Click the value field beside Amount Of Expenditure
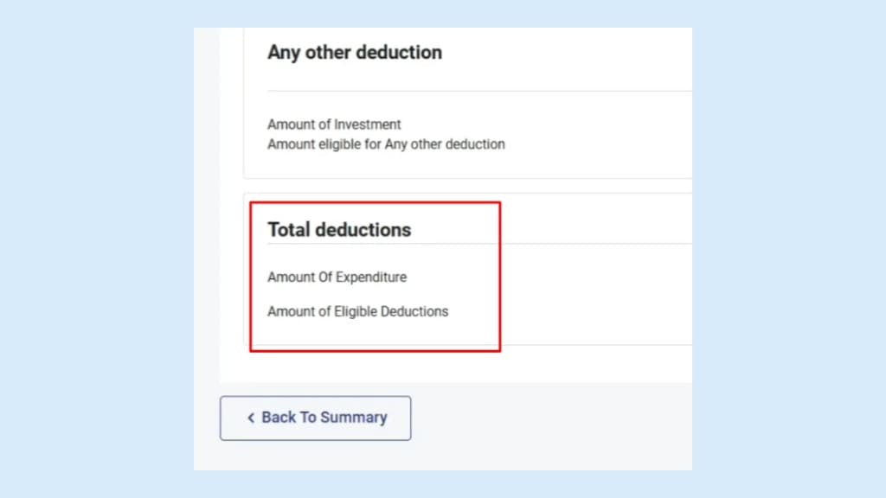Viewport: 886px width, 498px height. point(606,277)
